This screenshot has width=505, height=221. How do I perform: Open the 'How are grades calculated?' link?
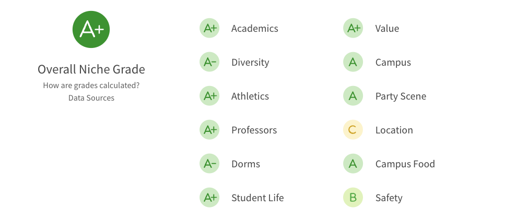click(91, 86)
